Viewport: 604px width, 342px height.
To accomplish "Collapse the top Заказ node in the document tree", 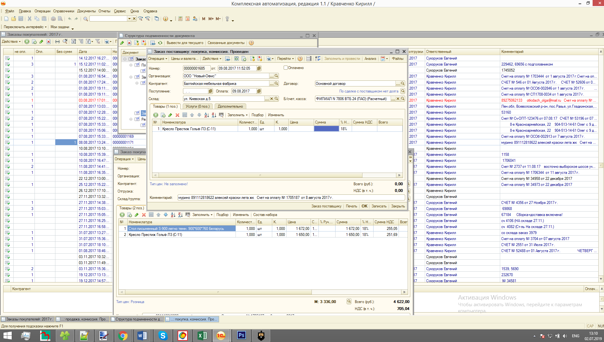I will tap(125, 59).
